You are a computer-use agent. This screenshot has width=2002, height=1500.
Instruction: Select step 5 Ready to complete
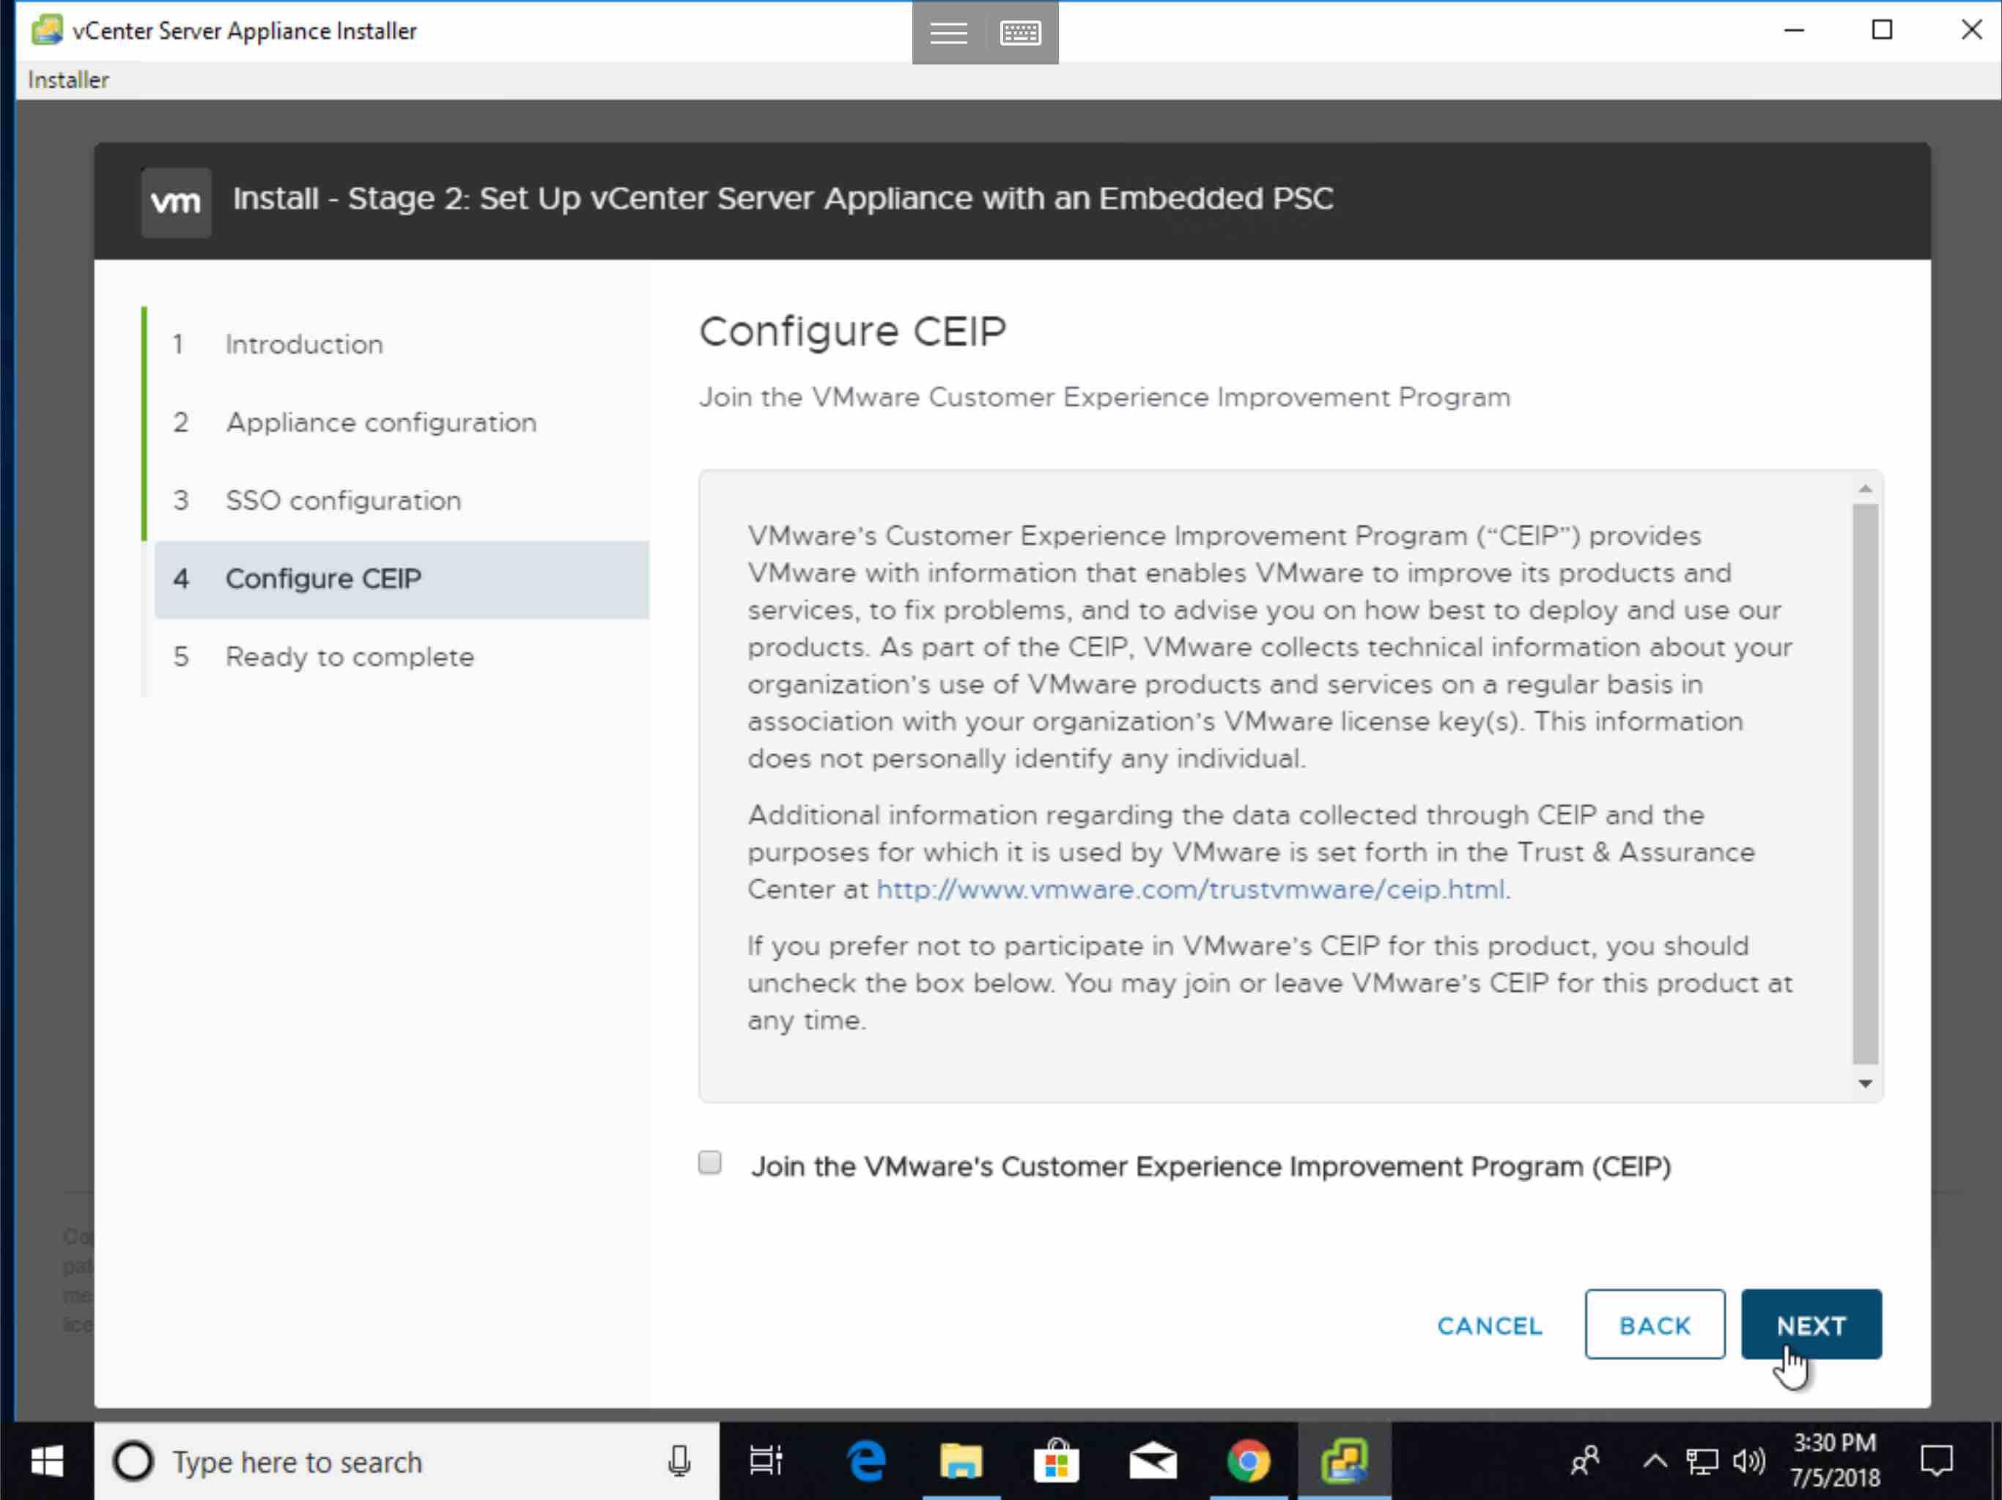401,657
